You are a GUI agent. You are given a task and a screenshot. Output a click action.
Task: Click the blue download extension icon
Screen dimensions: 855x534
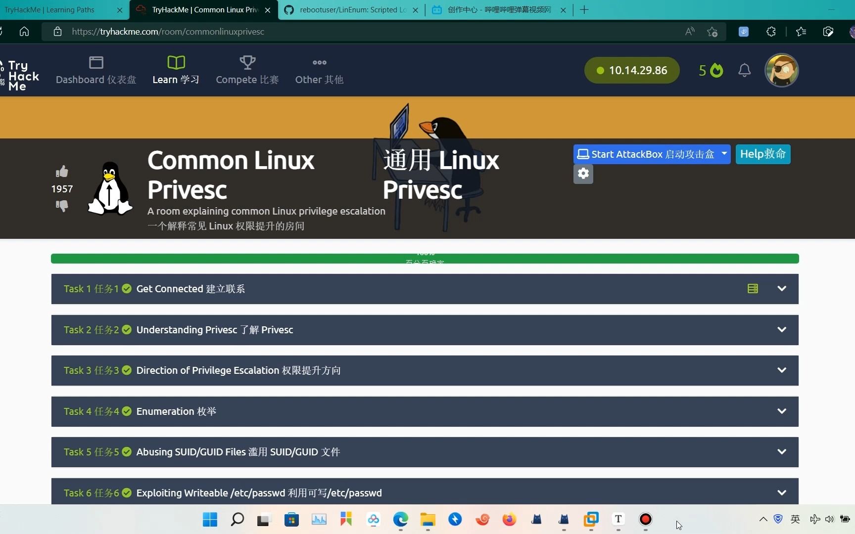coord(744,32)
